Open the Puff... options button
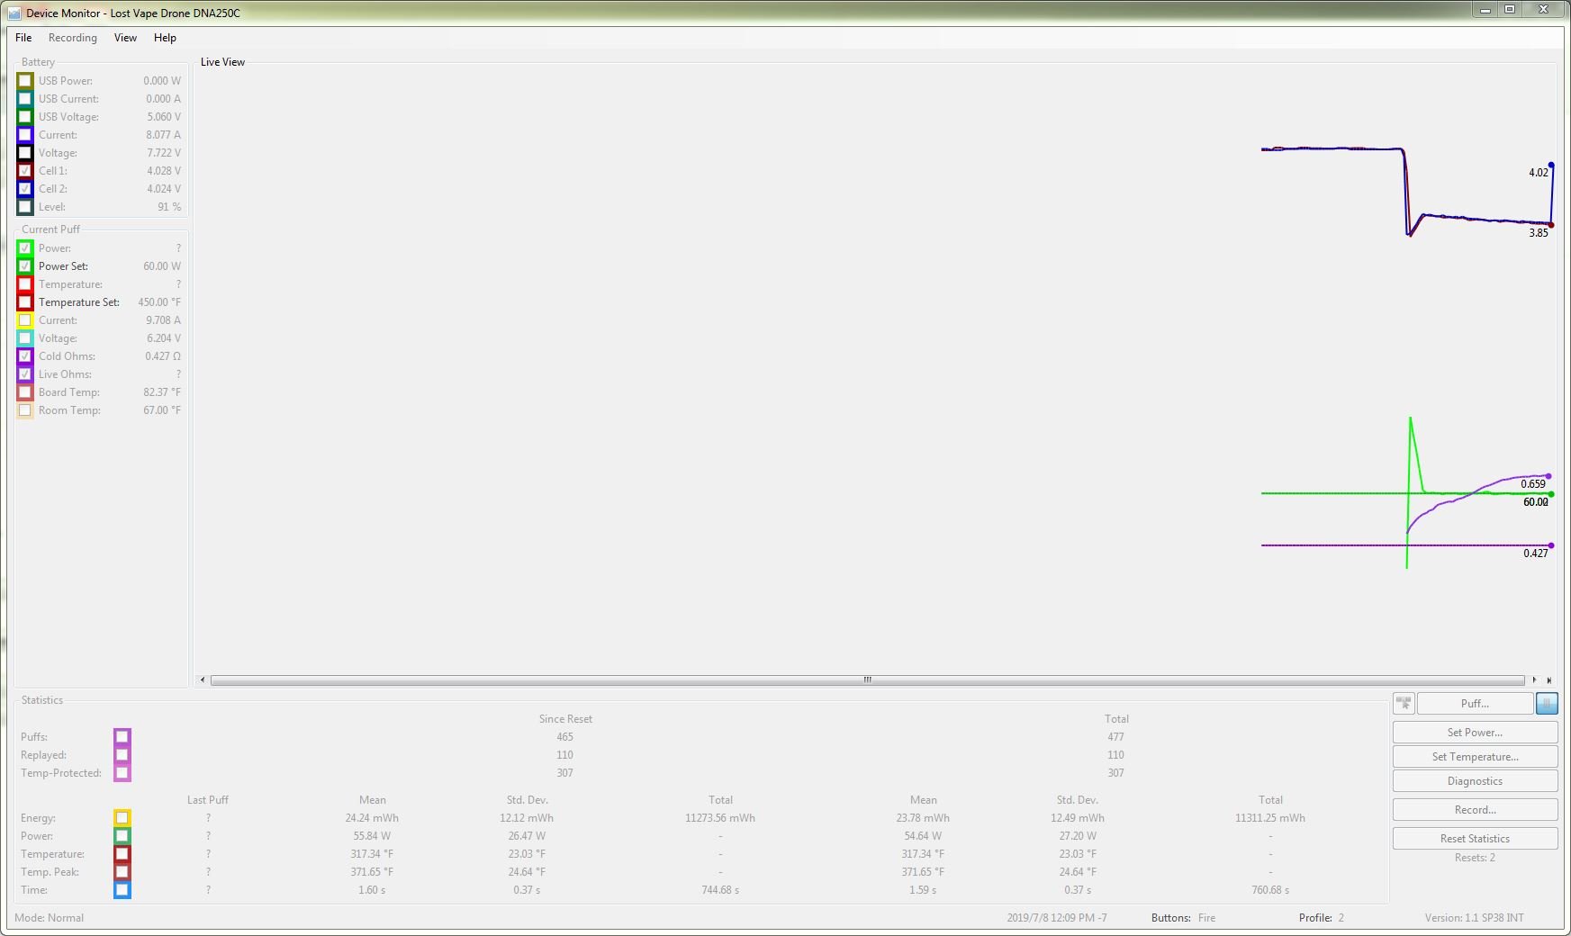 point(1475,704)
